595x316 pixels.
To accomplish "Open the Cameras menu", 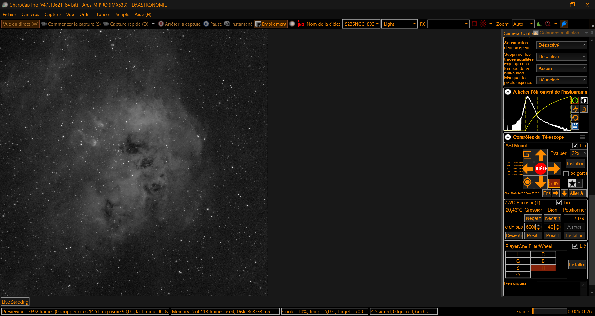I will point(30,15).
